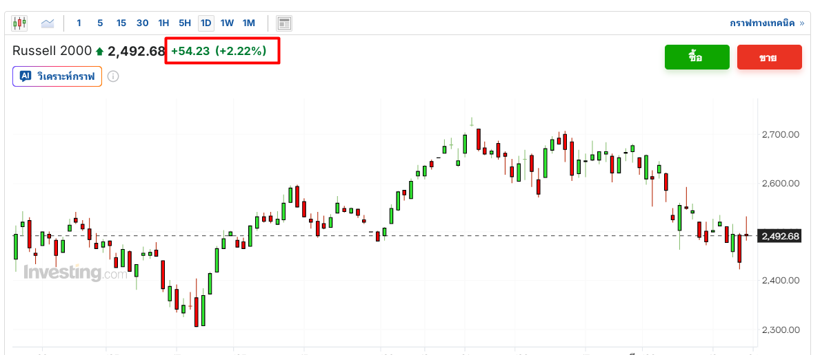Open the AI วิเคราะห์กราฟ chart analysis
The height and width of the screenshot is (355, 820).
(57, 76)
